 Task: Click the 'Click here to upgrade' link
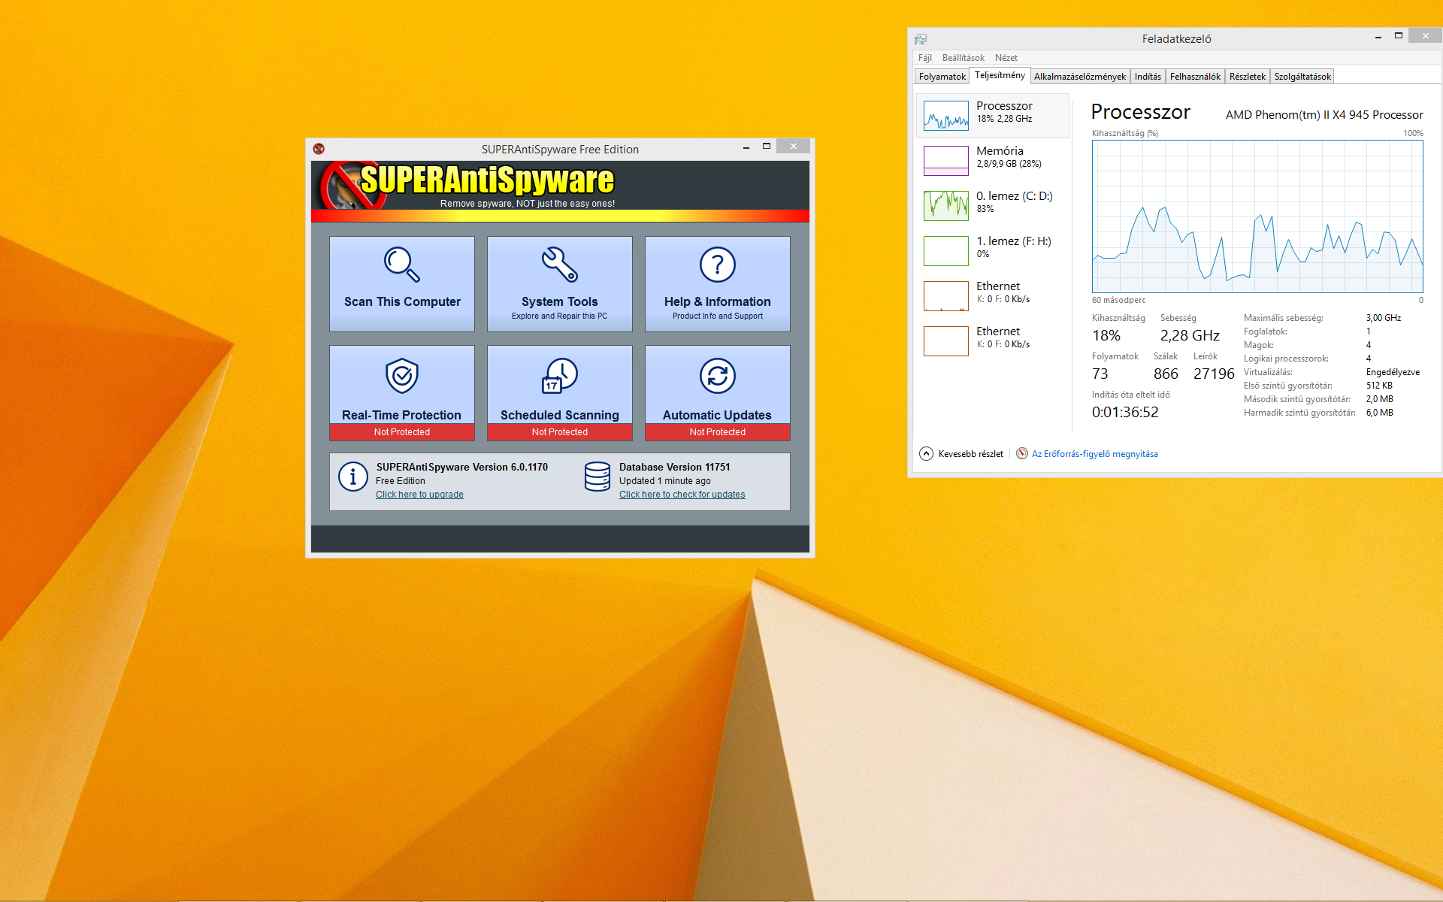pyautogui.click(x=419, y=495)
